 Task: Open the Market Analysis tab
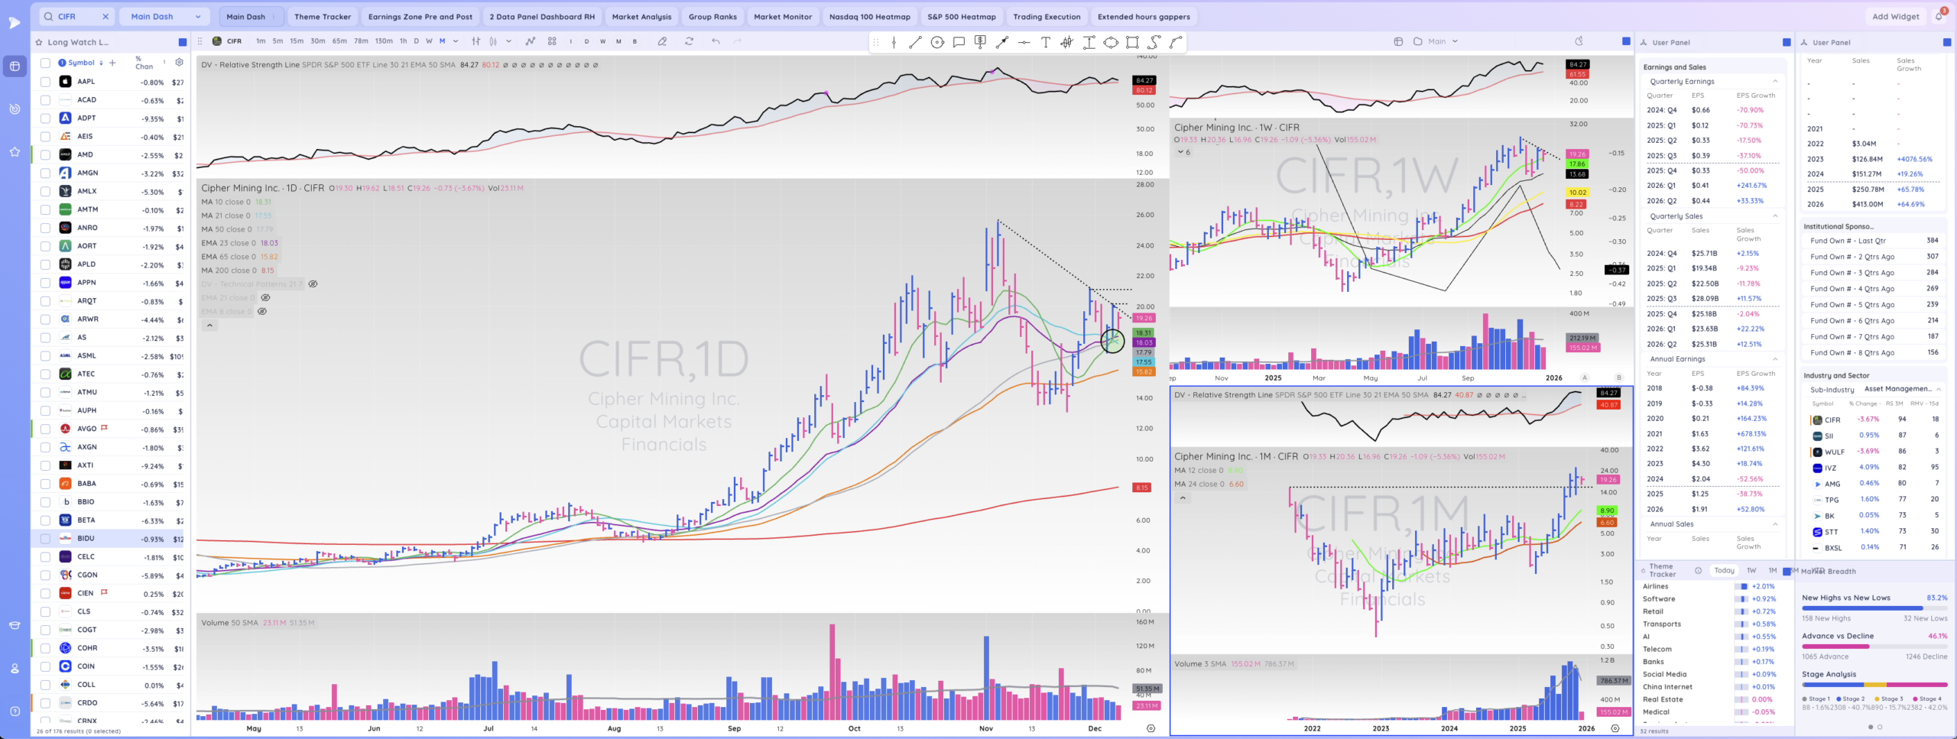pyautogui.click(x=641, y=16)
